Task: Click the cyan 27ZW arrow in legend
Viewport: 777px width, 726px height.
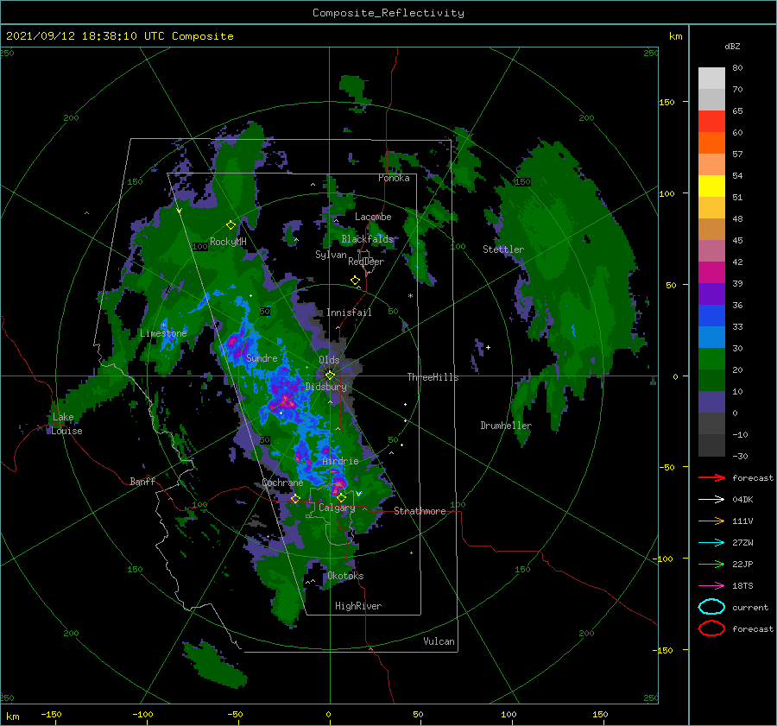Action: click(x=711, y=543)
